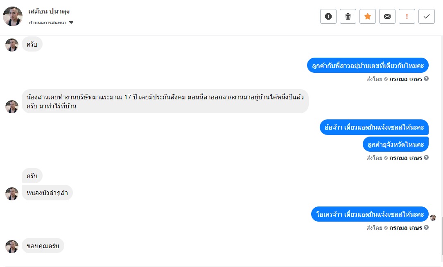This screenshot has width=443, height=267.
Task: Click the contact name เสมือน ปุนาตุง
Action: (49, 11)
